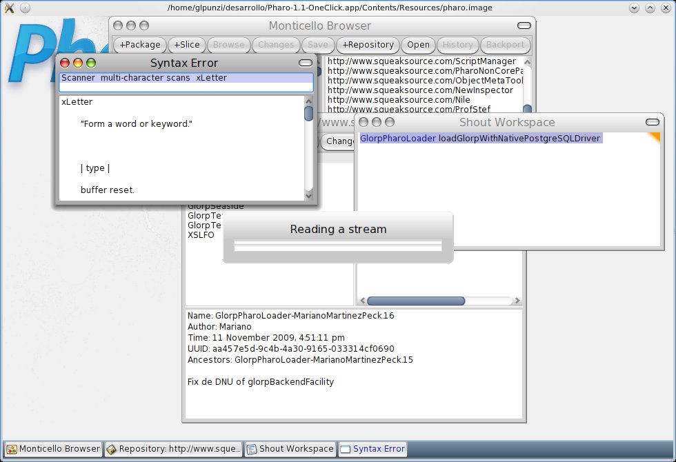Click the left arrow of the horizontal scrollbar

point(363,301)
